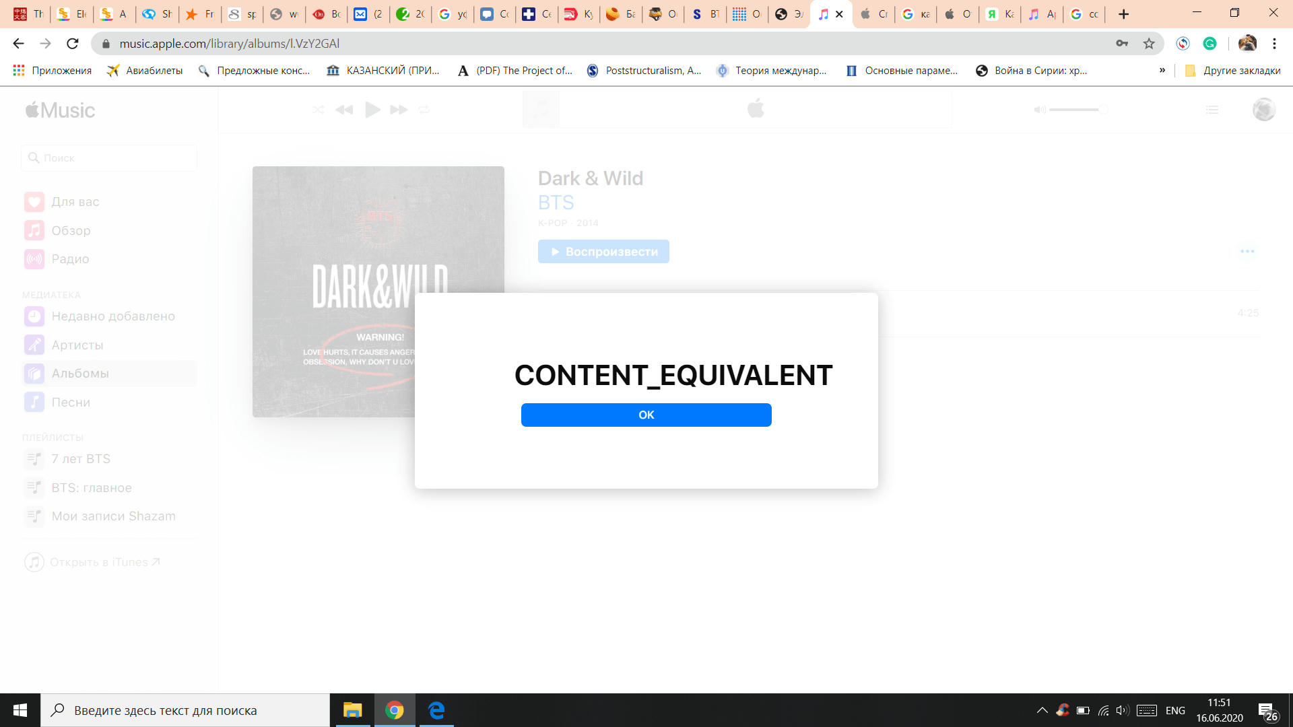Viewport: 1293px width, 727px height.
Task: Click the touch keyboard tray icon
Action: point(1146,710)
